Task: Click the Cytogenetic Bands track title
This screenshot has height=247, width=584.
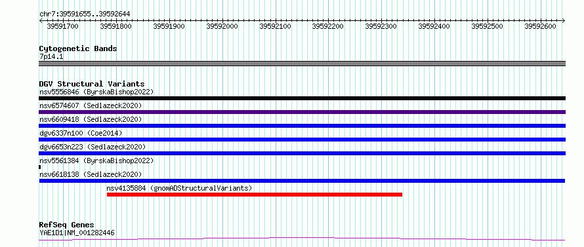Action: 78,48
